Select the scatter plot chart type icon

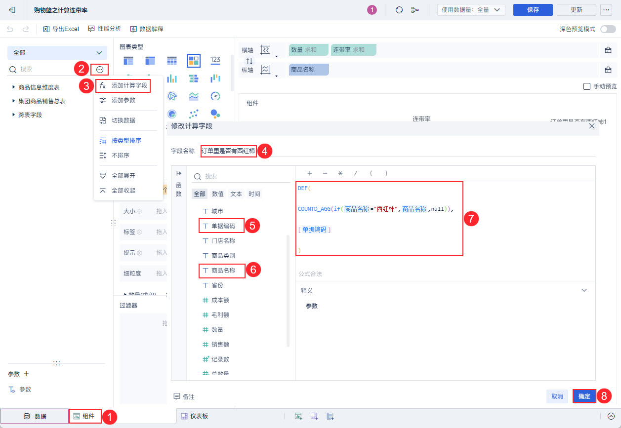(x=194, y=114)
